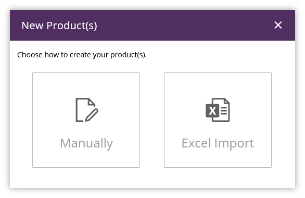Choose manual product creation tile
The image size is (305, 198).
(86, 120)
